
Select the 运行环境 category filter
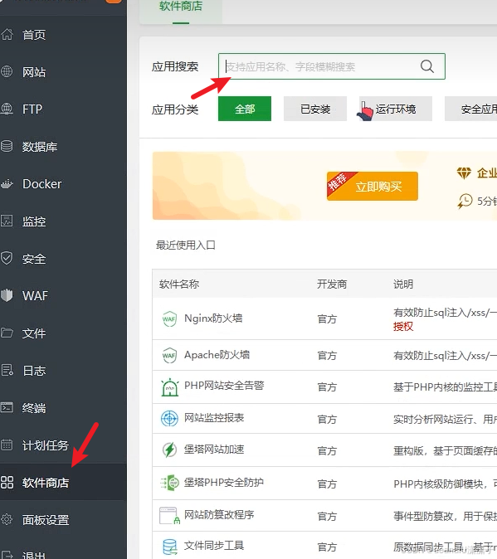click(x=396, y=109)
